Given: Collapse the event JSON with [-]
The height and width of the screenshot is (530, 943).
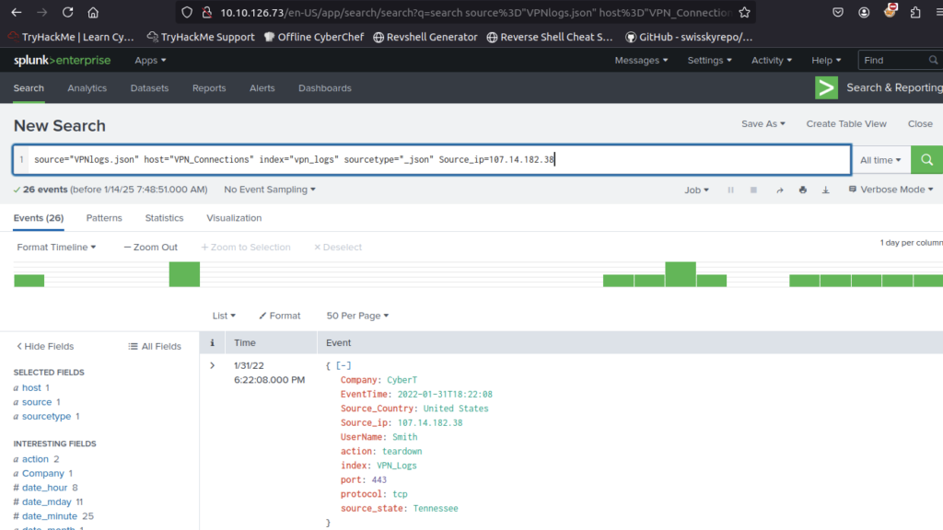Looking at the screenshot, I should click(x=343, y=365).
